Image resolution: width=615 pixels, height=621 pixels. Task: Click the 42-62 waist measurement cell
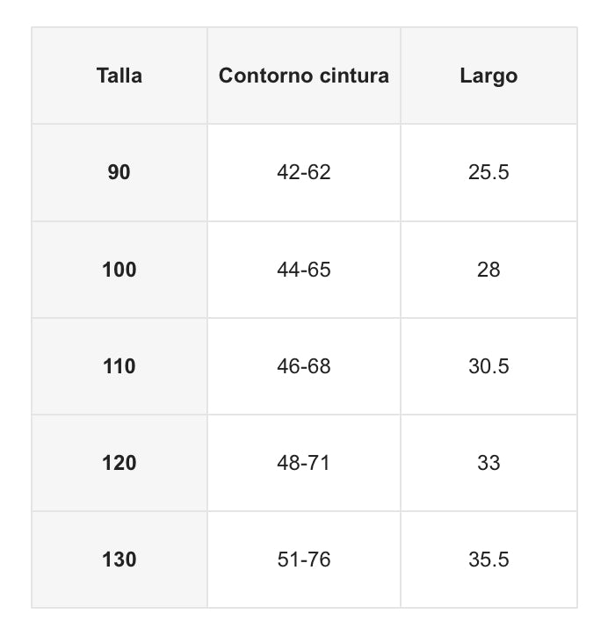(304, 172)
